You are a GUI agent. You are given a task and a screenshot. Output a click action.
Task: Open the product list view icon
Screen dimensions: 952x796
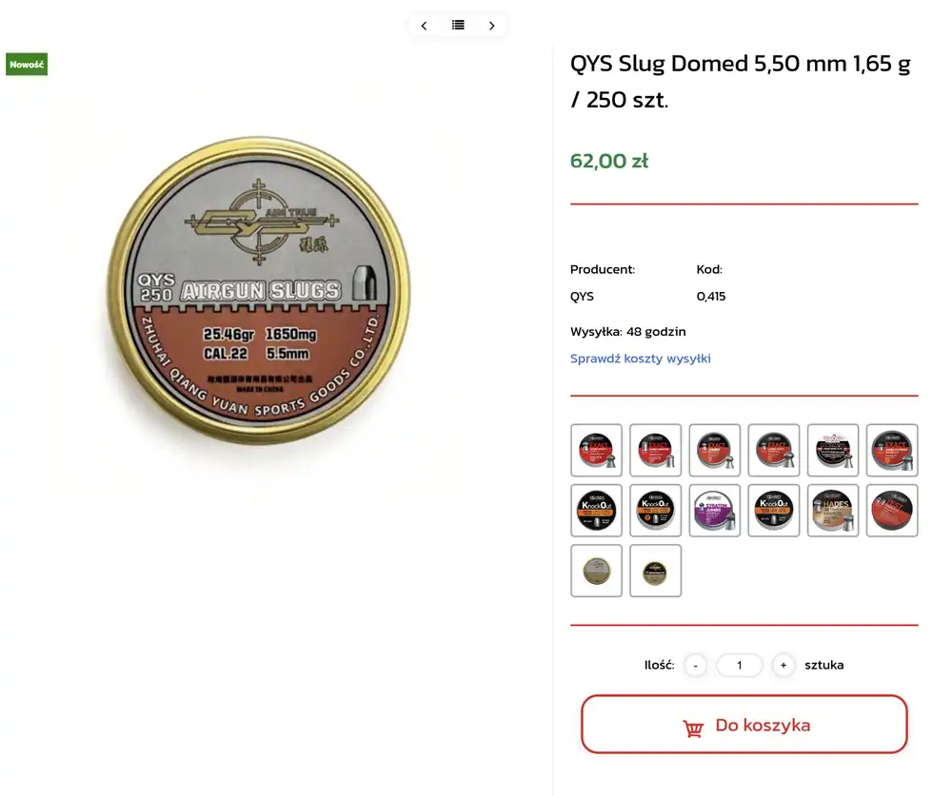click(459, 25)
